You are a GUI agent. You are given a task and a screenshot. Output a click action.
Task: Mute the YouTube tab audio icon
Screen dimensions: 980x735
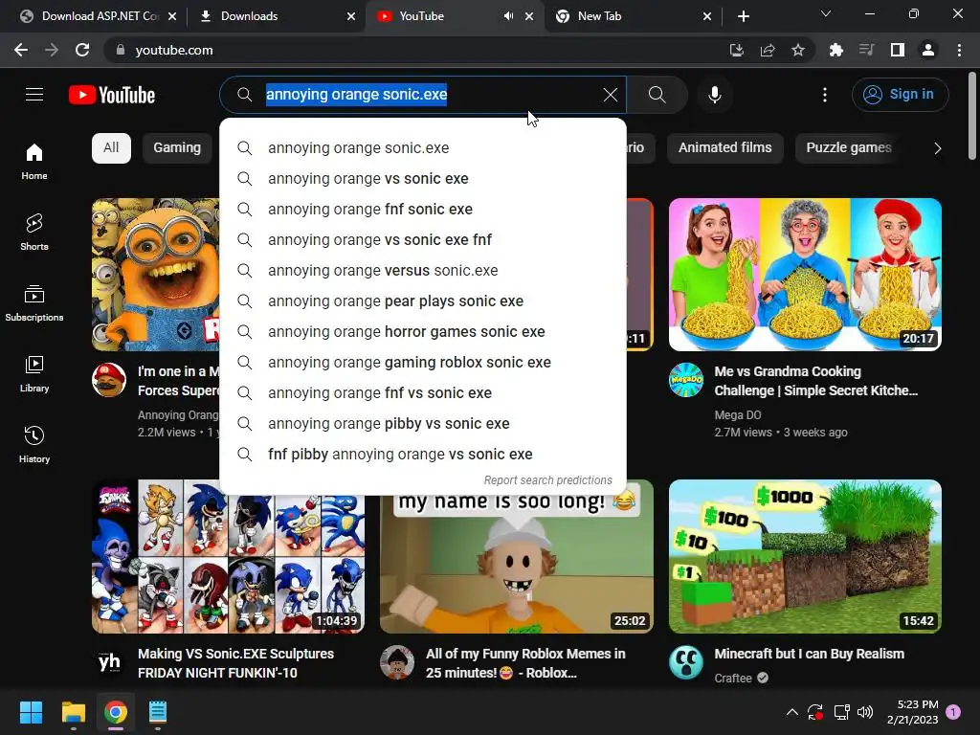point(508,16)
